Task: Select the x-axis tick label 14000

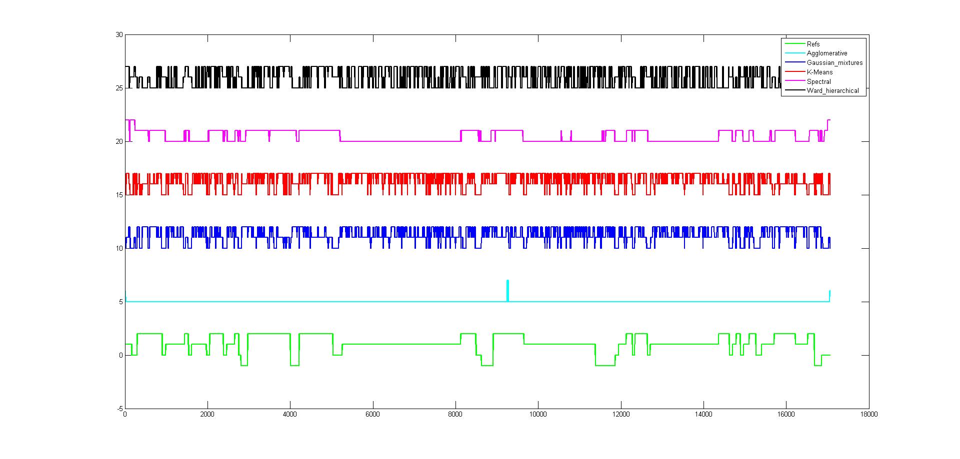Action: [x=703, y=415]
